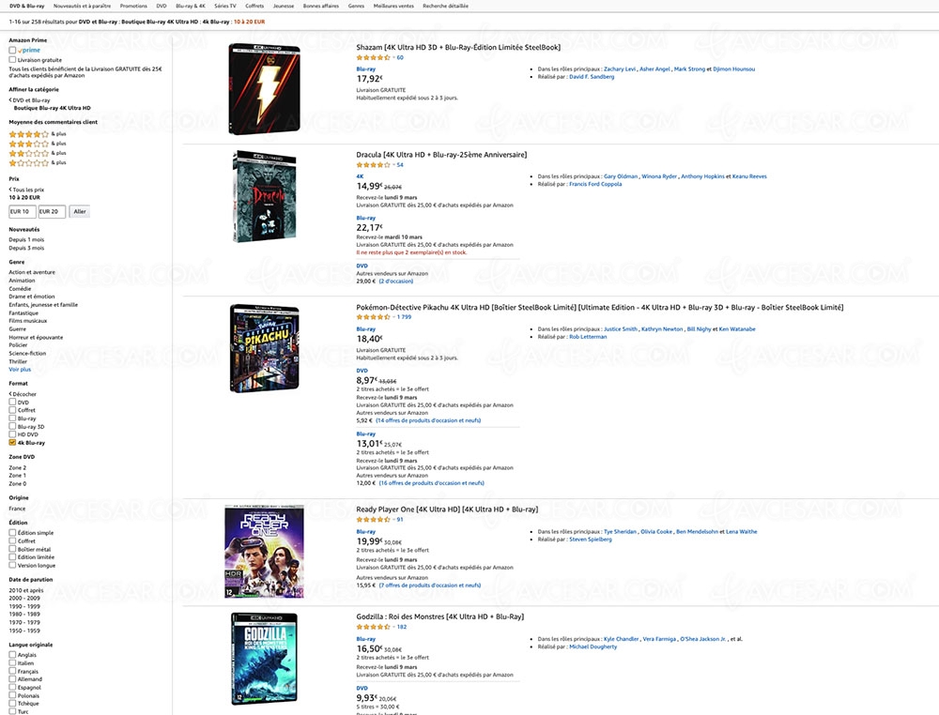The width and height of the screenshot is (939, 715).
Task: Click the EUR 10 minimum price field
Action: click(x=23, y=211)
